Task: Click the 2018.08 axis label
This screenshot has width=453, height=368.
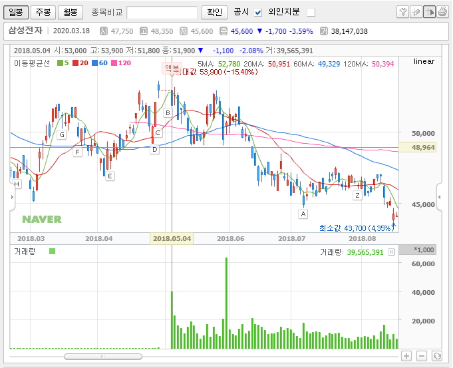Action: coord(363,238)
